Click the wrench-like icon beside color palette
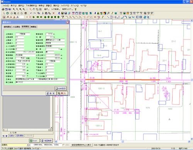Viewport: 193px width, 150px height. point(108,13)
